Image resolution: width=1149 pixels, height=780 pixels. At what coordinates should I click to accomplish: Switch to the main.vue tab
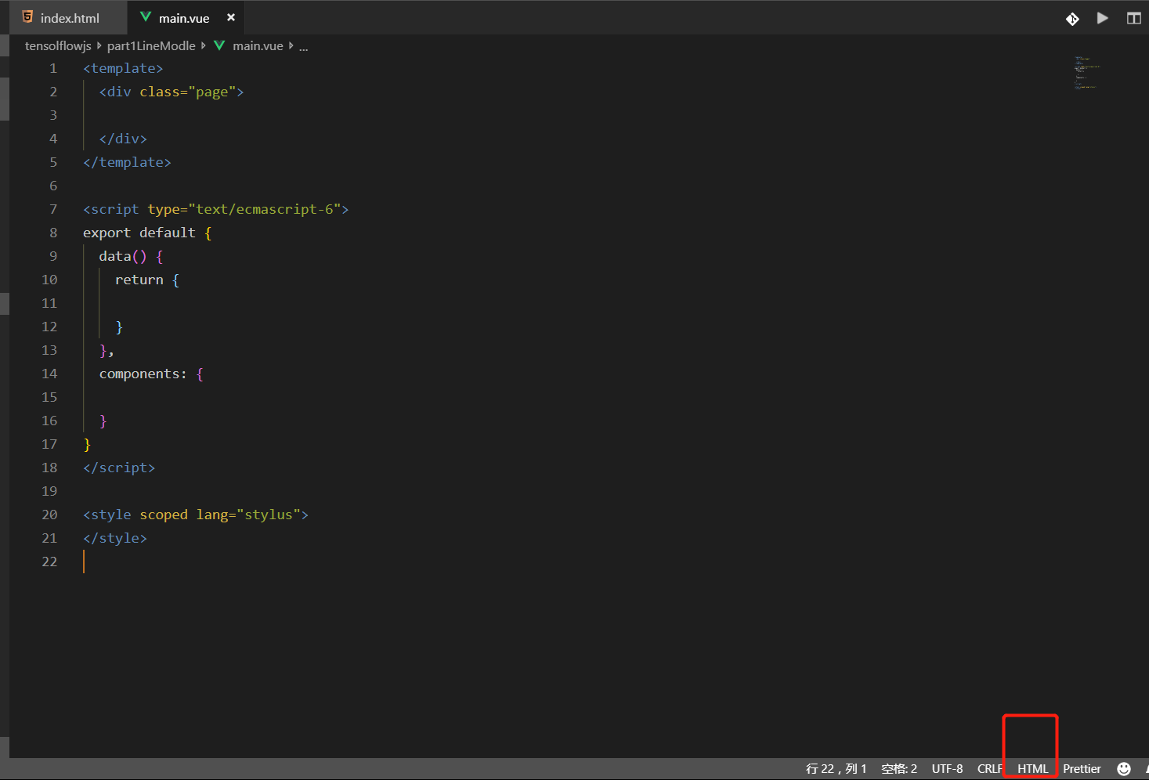click(x=184, y=18)
